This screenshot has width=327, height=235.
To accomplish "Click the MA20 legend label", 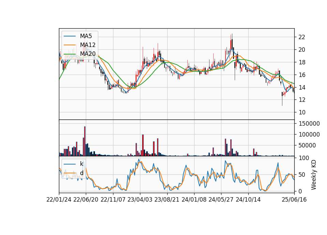I will (88, 54).
